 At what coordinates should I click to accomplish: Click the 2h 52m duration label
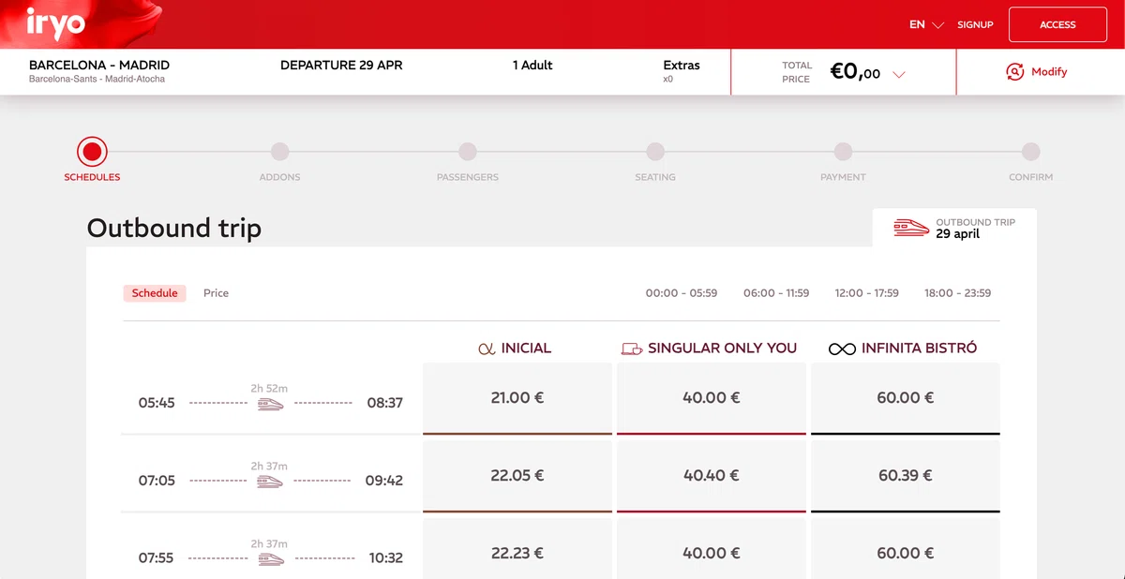(x=269, y=388)
